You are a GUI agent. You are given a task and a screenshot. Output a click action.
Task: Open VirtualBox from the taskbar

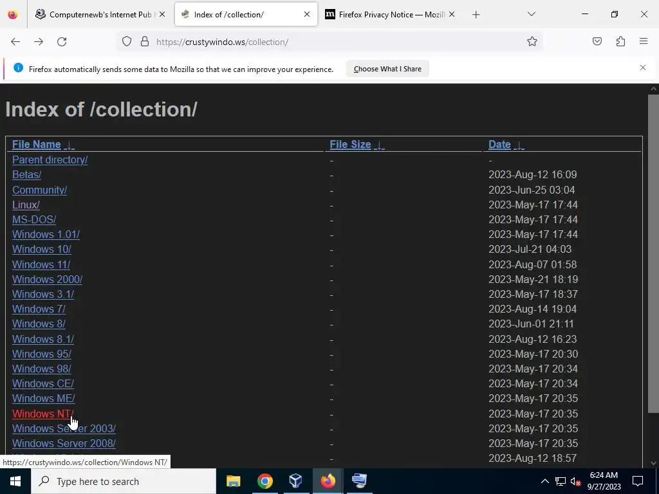296,481
